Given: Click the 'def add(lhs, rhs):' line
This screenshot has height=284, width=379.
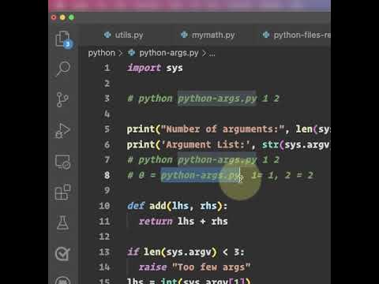Looking at the screenshot, I should pos(177,206).
